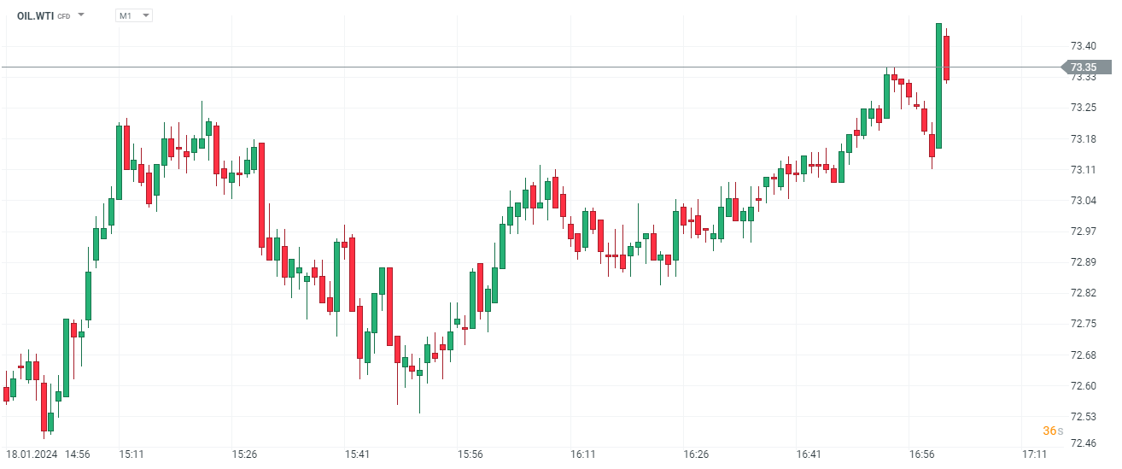This screenshot has width=1122, height=469.
Task: Select the 15:41 time axis label
Action: (x=357, y=454)
